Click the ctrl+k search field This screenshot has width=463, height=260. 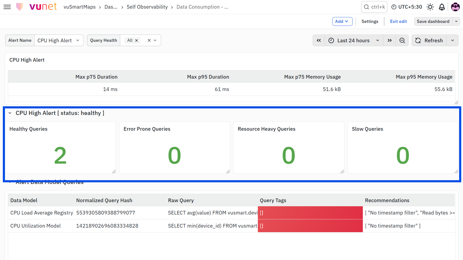pos(374,7)
